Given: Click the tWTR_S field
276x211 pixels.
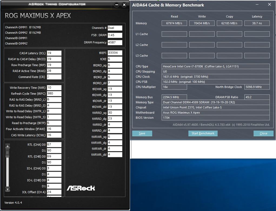Looking at the screenshot, I should click(54, 117).
